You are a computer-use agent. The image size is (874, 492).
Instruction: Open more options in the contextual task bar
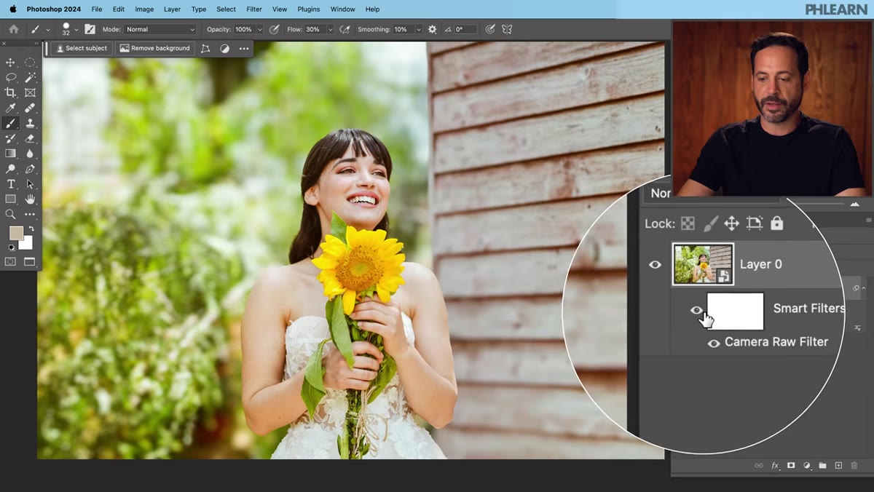click(244, 49)
